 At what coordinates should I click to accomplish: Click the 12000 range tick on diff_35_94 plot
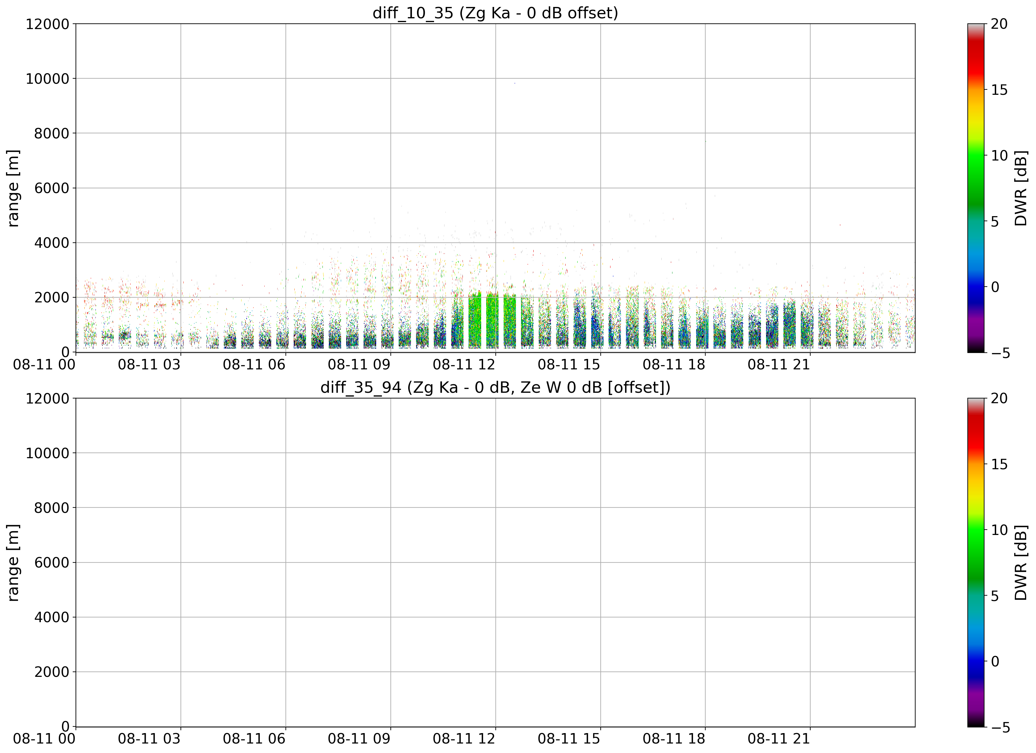click(x=47, y=398)
